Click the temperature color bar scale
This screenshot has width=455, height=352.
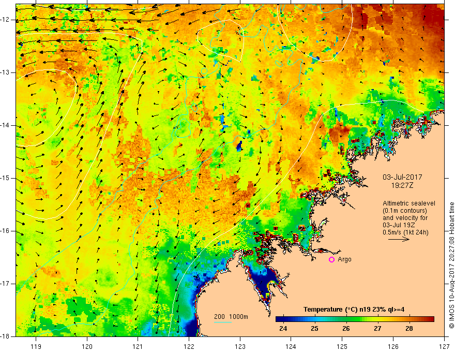click(355, 319)
